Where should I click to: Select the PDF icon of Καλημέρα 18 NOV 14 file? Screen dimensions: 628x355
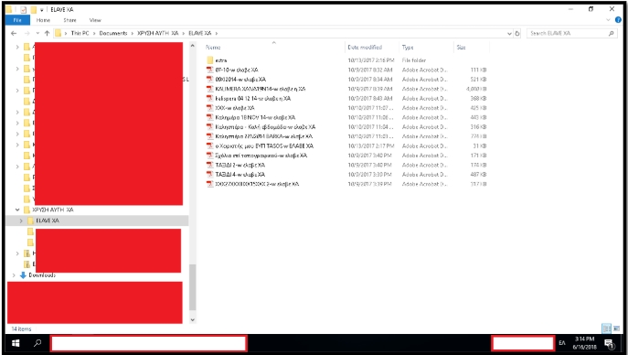click(x=210, y=117)
